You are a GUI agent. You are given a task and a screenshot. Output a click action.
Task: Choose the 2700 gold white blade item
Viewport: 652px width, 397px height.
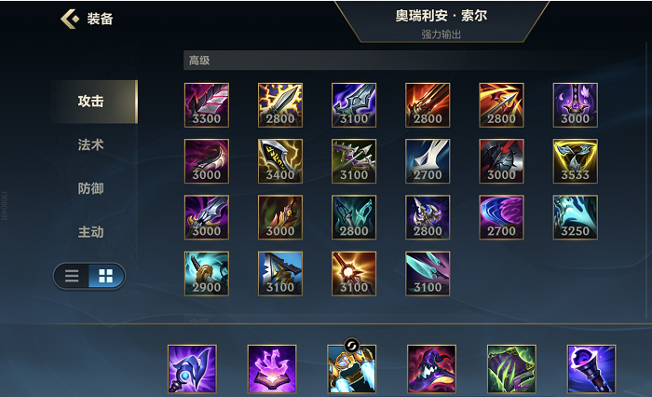tap(428, 161)
